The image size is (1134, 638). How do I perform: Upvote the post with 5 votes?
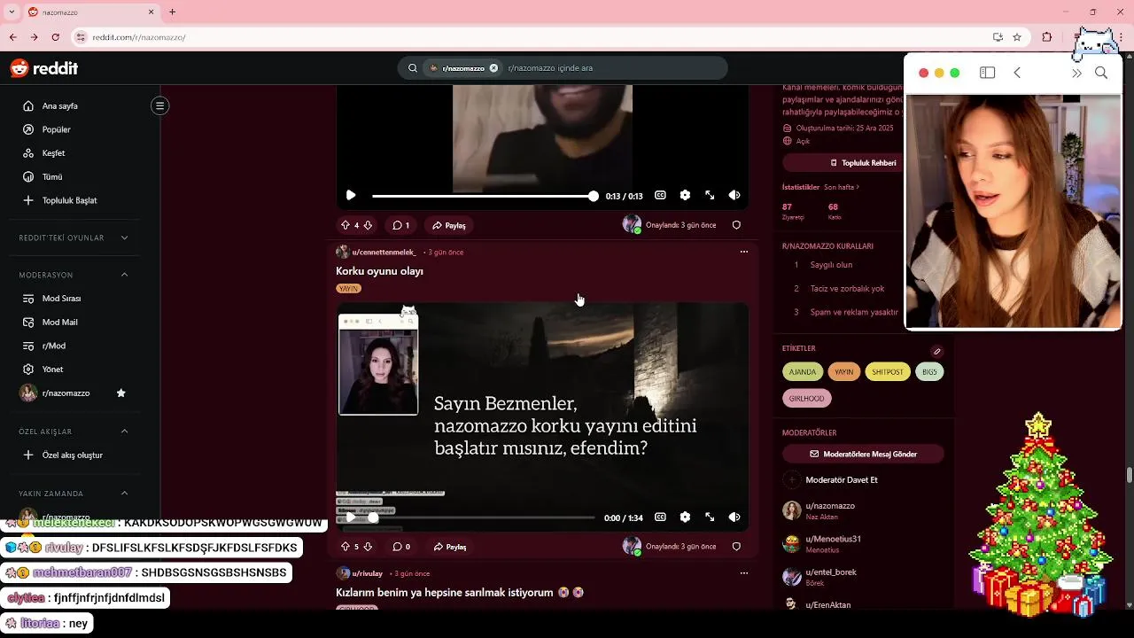pos(346,547)
